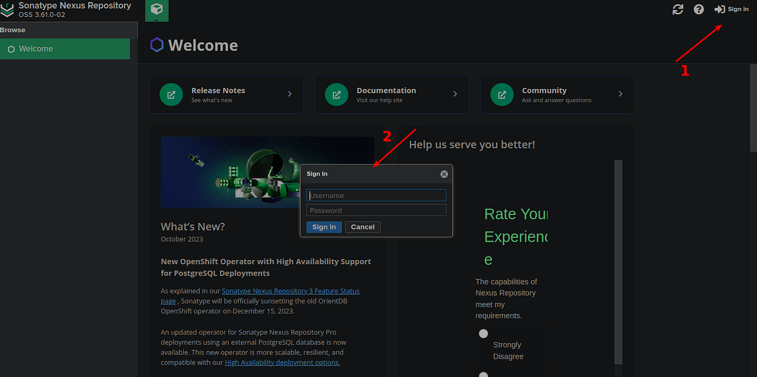Click the Browse section header
The width and height of the screenshot is (757, 377).
12,30
